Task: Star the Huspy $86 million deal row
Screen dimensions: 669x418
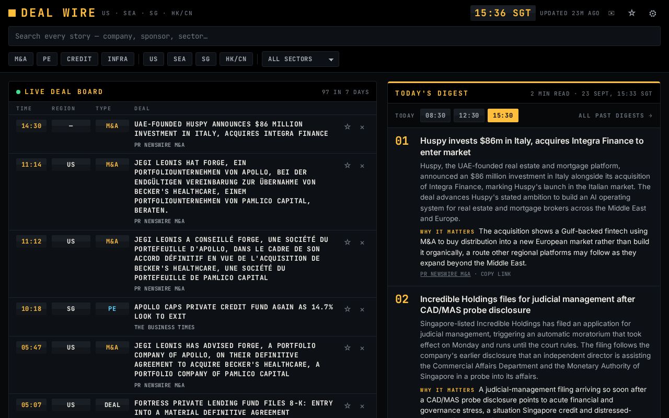Action: tap(347, 126)
